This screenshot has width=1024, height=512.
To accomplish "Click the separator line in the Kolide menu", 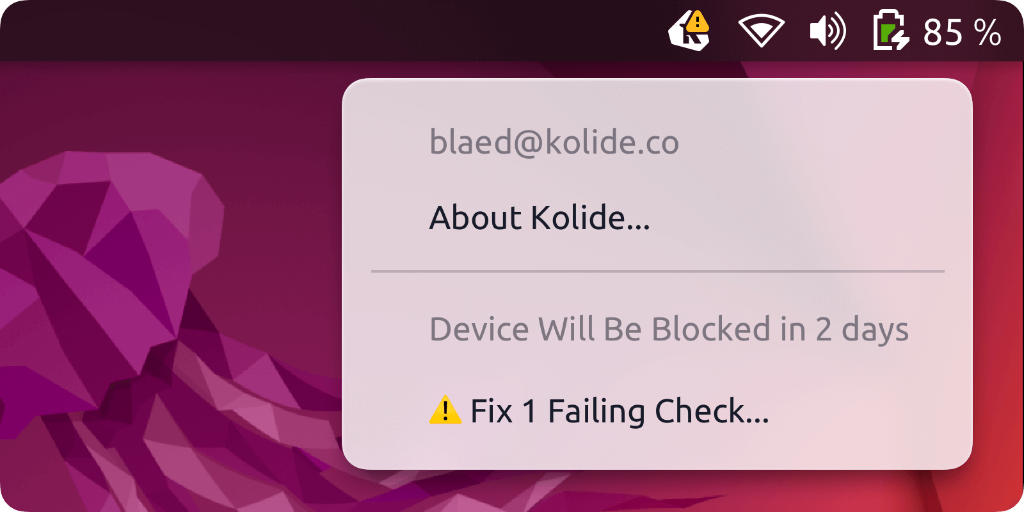I will tap(657, 271).
